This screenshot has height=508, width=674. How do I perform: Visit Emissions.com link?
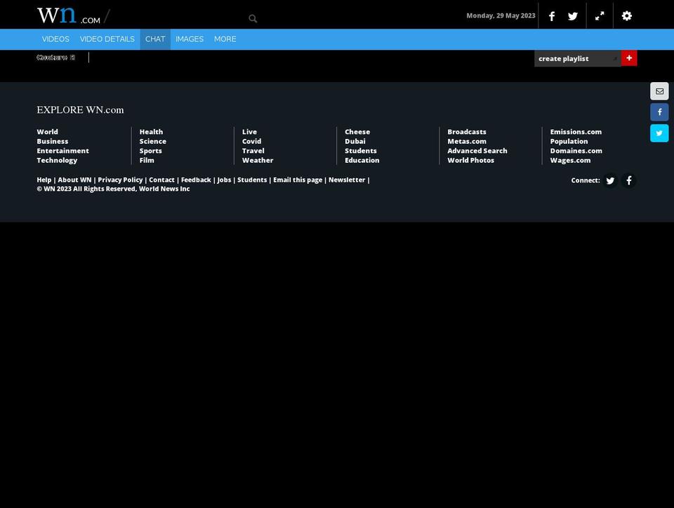click(576, 132)
